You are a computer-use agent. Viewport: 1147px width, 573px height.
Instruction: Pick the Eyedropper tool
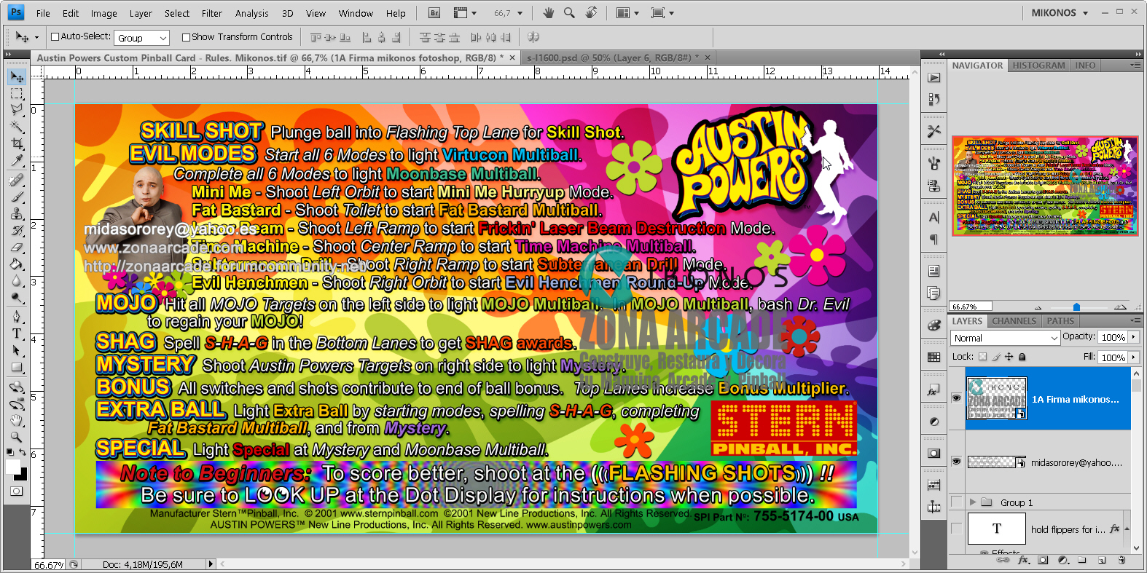pos(17,161)
